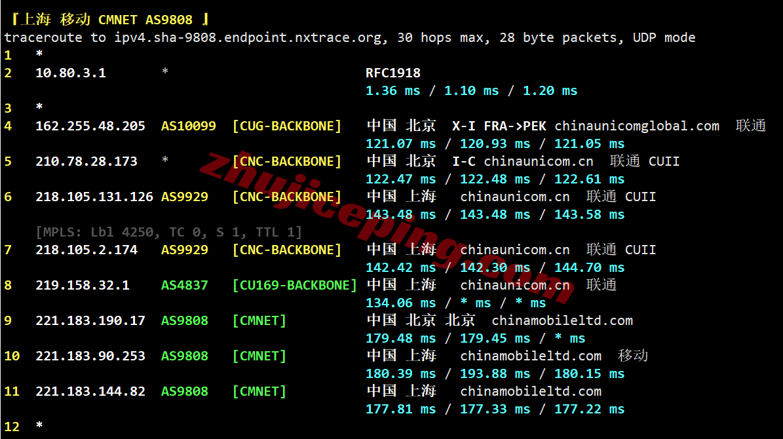Click the 134.06 ms latency value
Viewport: 783px width, 439px height.
coord(400,303)
